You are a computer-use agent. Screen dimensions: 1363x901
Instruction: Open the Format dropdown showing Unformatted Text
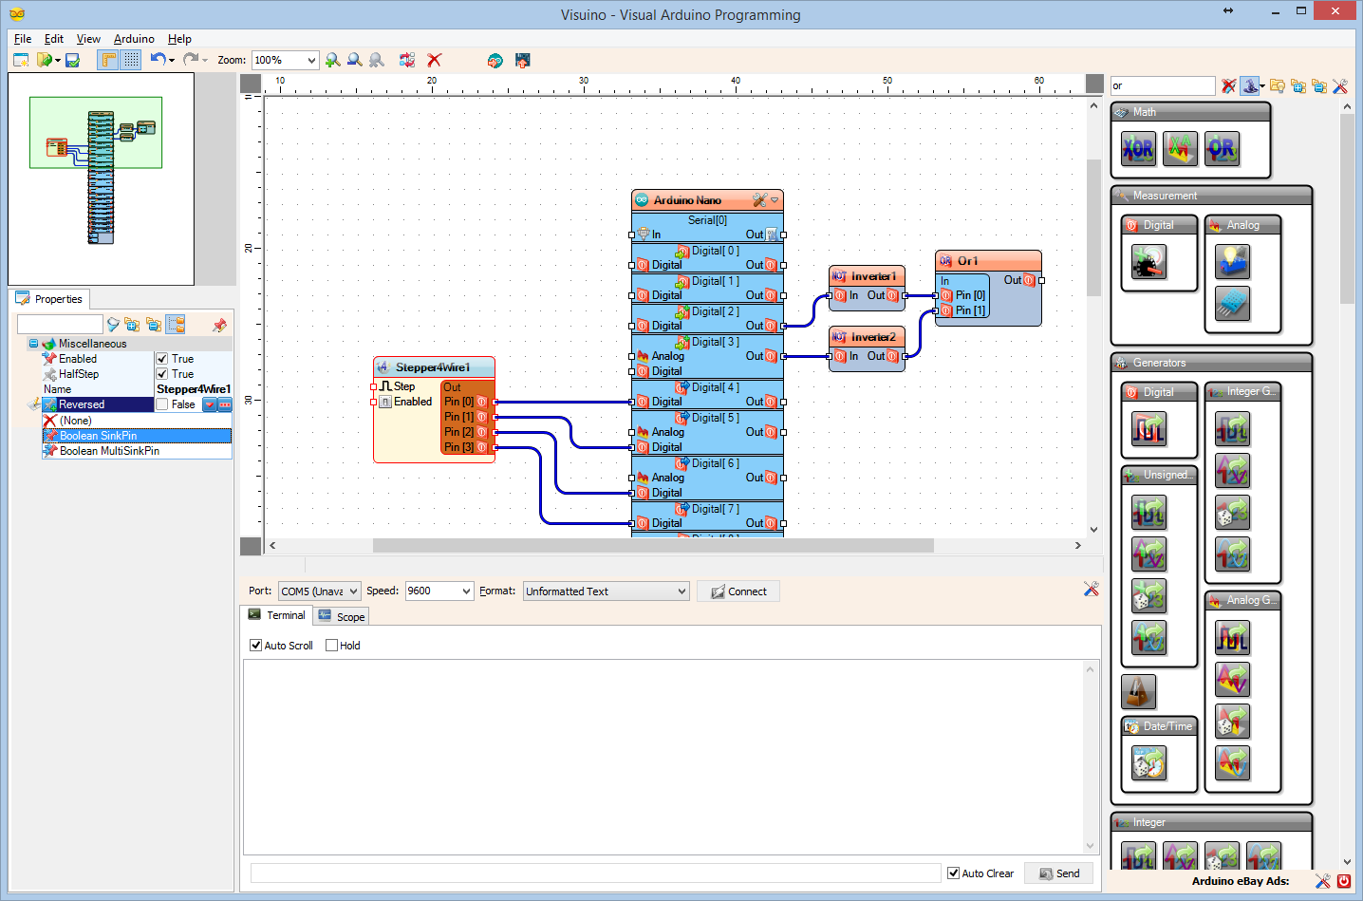tap(605, 591)
